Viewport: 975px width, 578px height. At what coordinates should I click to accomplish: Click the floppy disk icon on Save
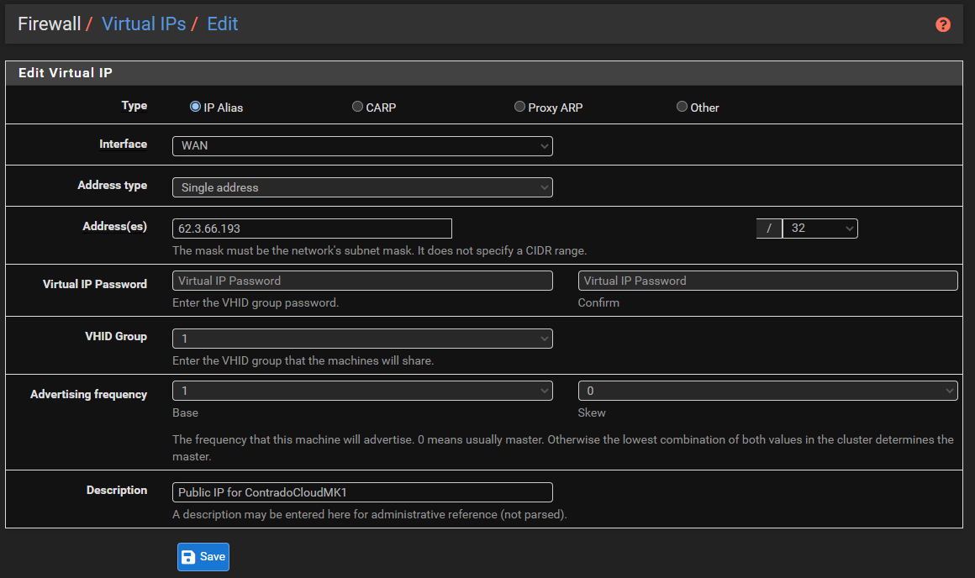pos(189,557)
